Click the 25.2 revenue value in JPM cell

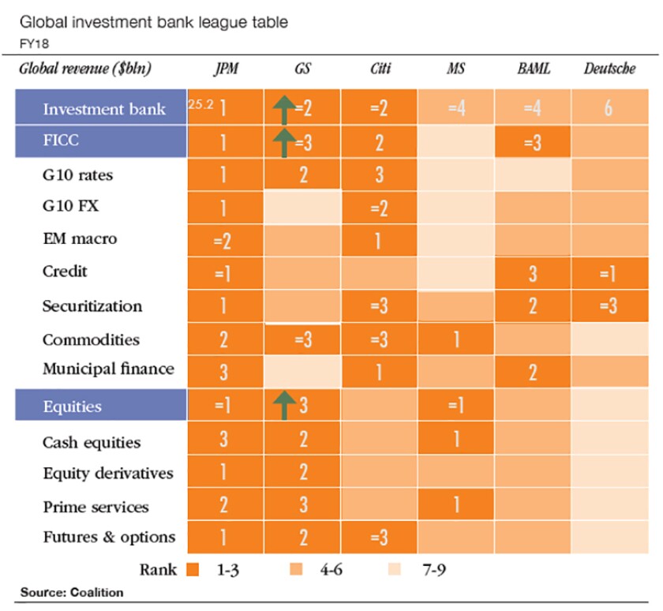click(x=200, y=104)
